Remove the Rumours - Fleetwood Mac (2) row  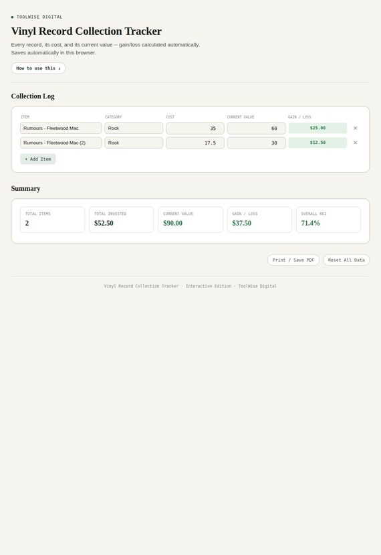pyautogui.click(x=355, y=143)
